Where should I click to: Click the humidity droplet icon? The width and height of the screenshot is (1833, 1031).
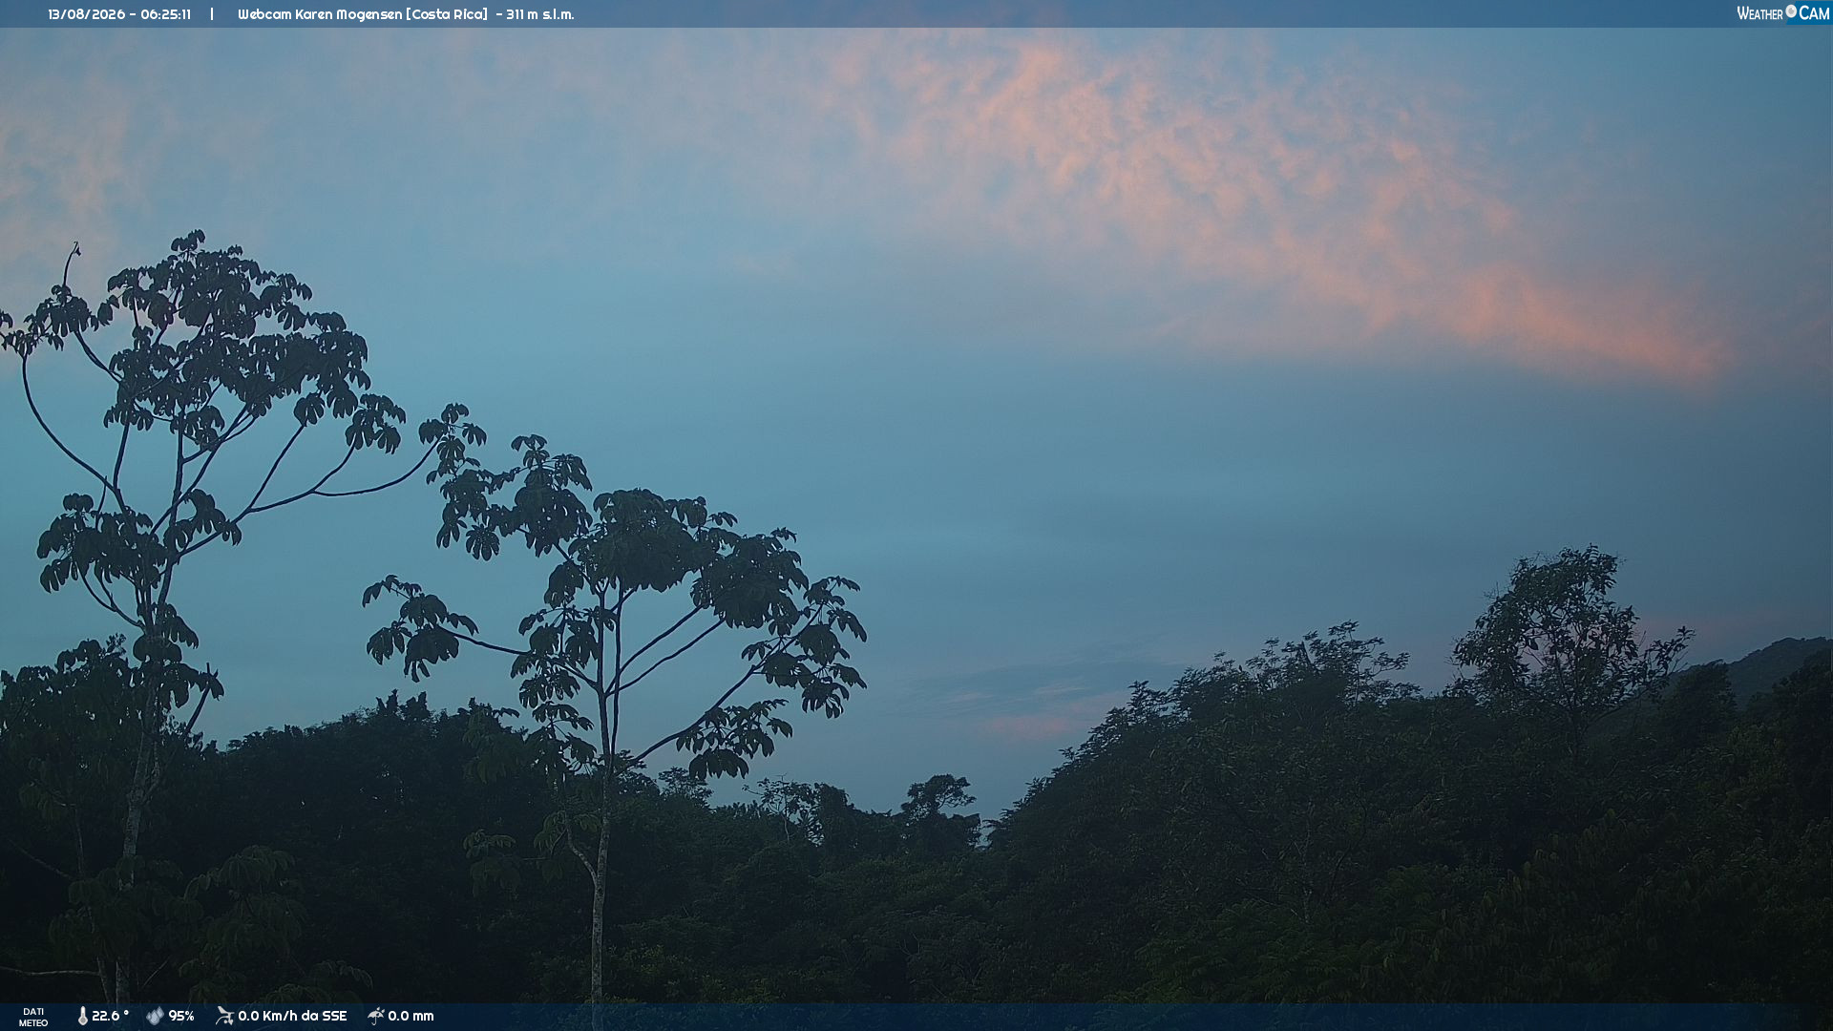pyautogui.click(x=155, y=1016)
